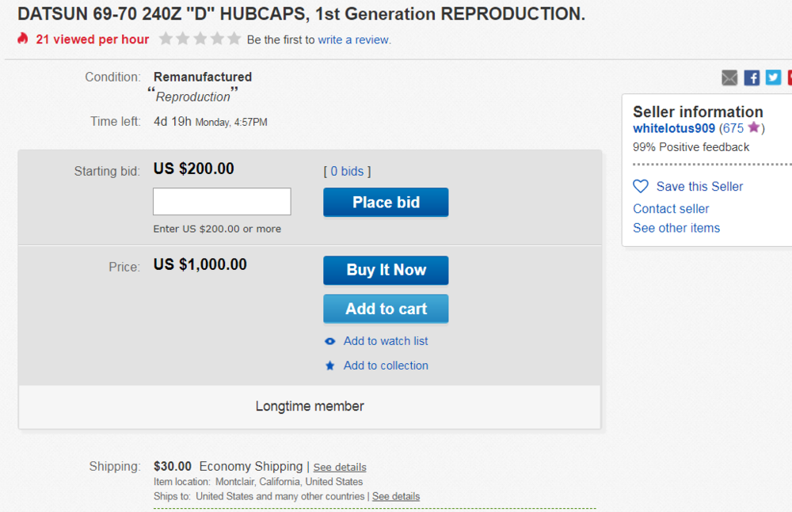Open the write a review link

tap(353, 40)
